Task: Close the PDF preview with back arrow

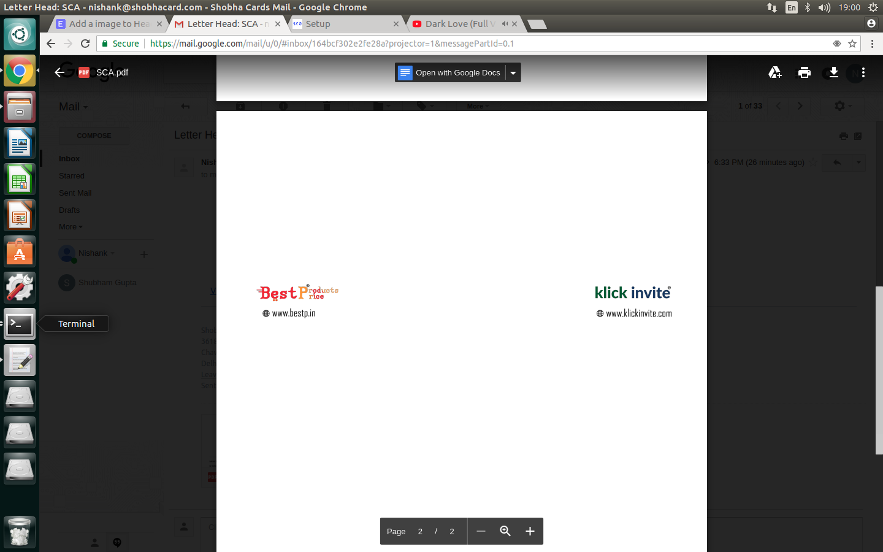Action: click(x=59, y=72)
